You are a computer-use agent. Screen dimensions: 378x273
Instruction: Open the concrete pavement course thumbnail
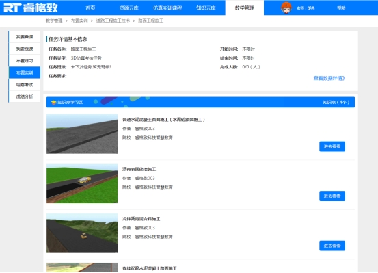(82, 133)
